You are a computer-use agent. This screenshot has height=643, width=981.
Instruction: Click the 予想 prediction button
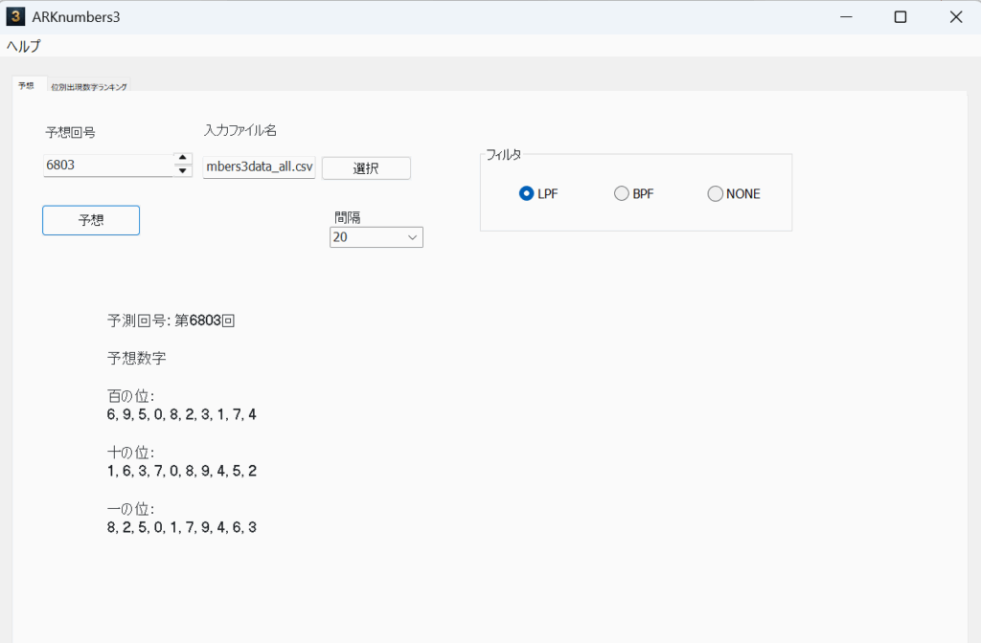coord(91,220)
